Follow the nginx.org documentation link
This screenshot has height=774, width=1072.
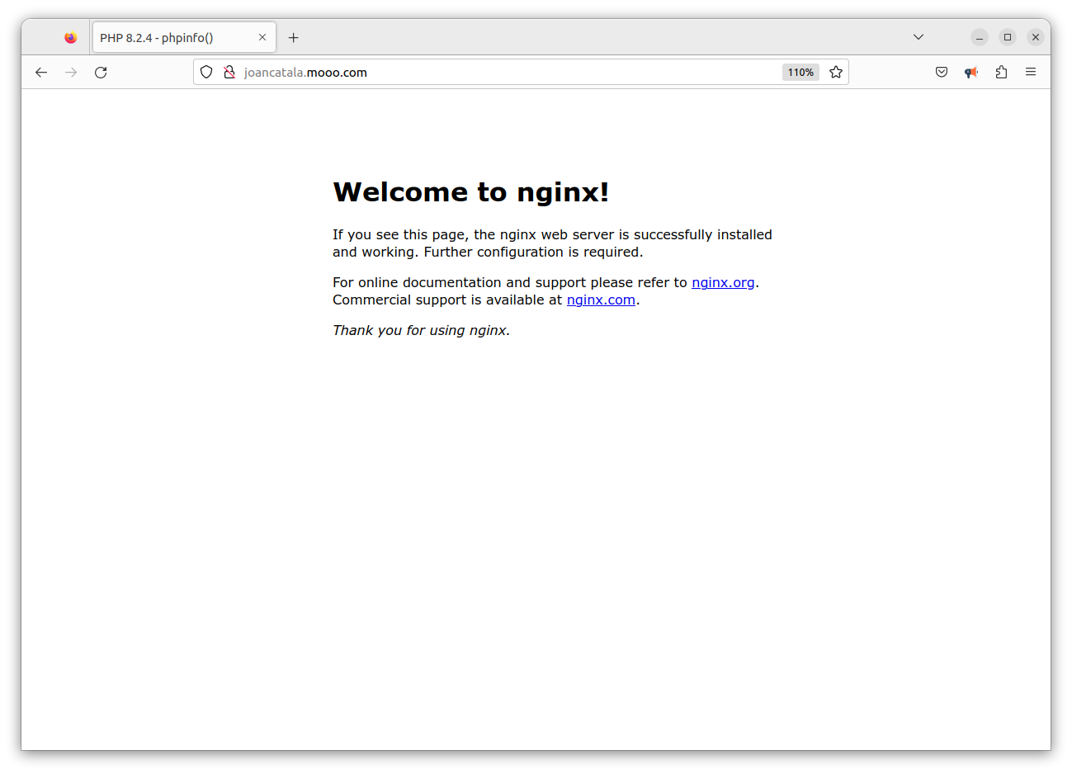723,282
